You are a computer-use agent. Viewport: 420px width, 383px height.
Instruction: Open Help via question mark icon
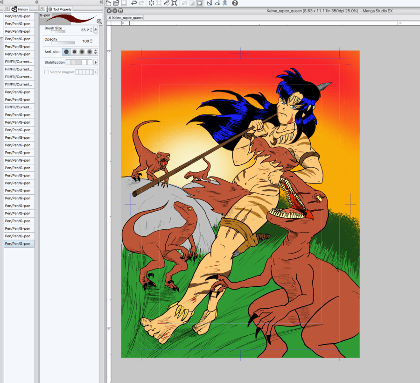(235, 3)
